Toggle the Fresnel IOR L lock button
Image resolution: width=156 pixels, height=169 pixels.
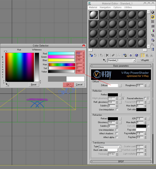pyautogui.click(x=148, y=98)
